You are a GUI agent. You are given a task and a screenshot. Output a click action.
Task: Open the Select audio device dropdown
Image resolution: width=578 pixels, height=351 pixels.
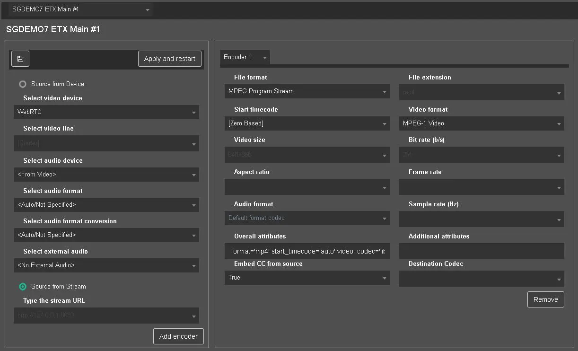tap(106, 175)
